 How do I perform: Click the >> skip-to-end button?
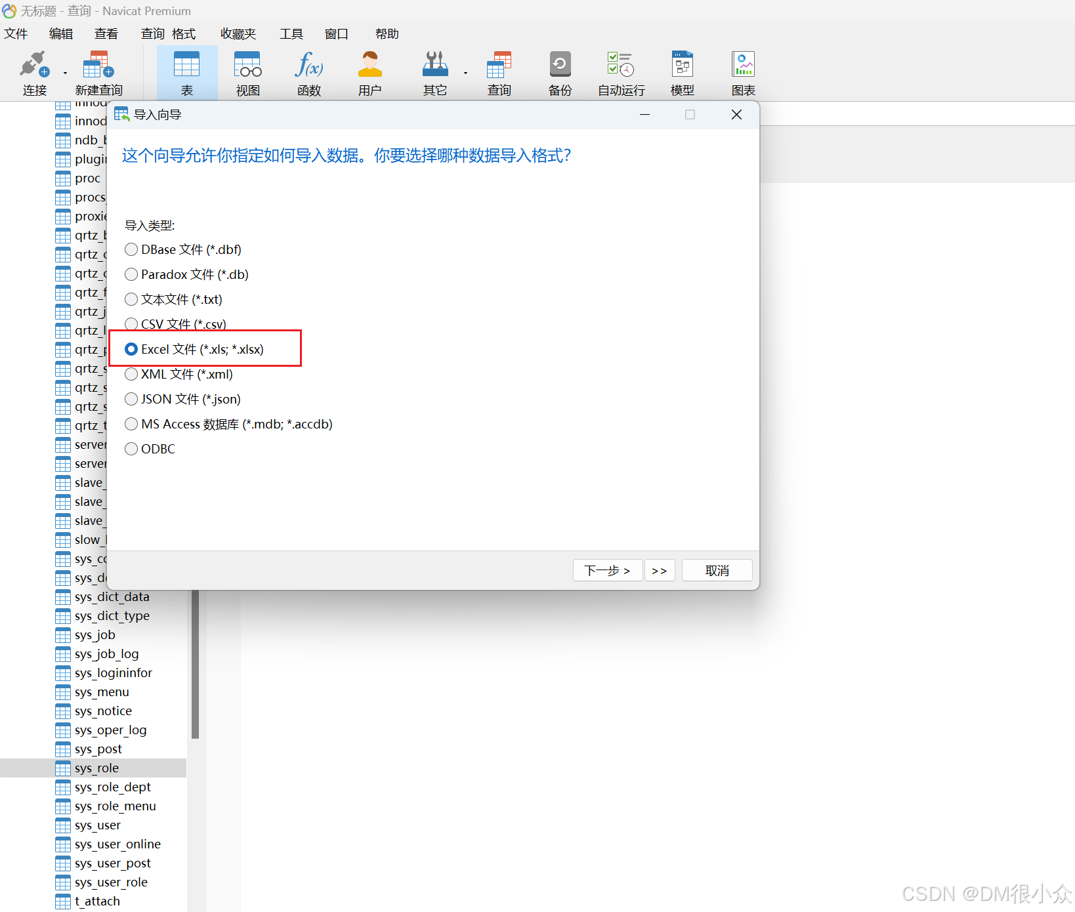click(660, 570)
